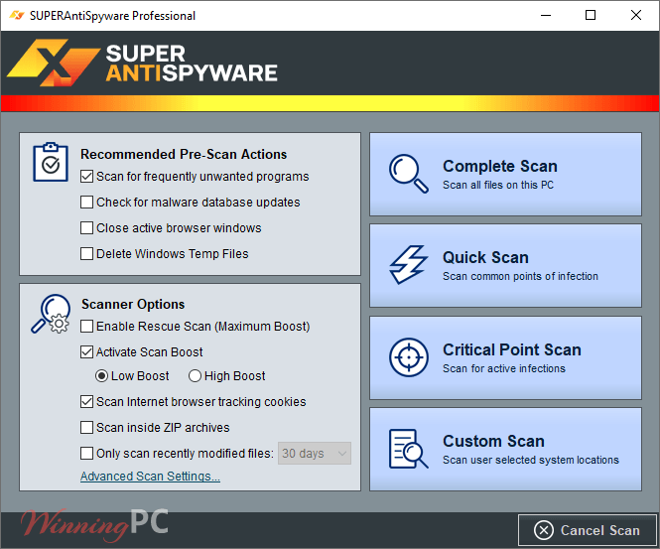This screenshot has height=549, width=660.
Task: Click the Recommended Pre-Scan Actions heading
Action: point(184,154)
